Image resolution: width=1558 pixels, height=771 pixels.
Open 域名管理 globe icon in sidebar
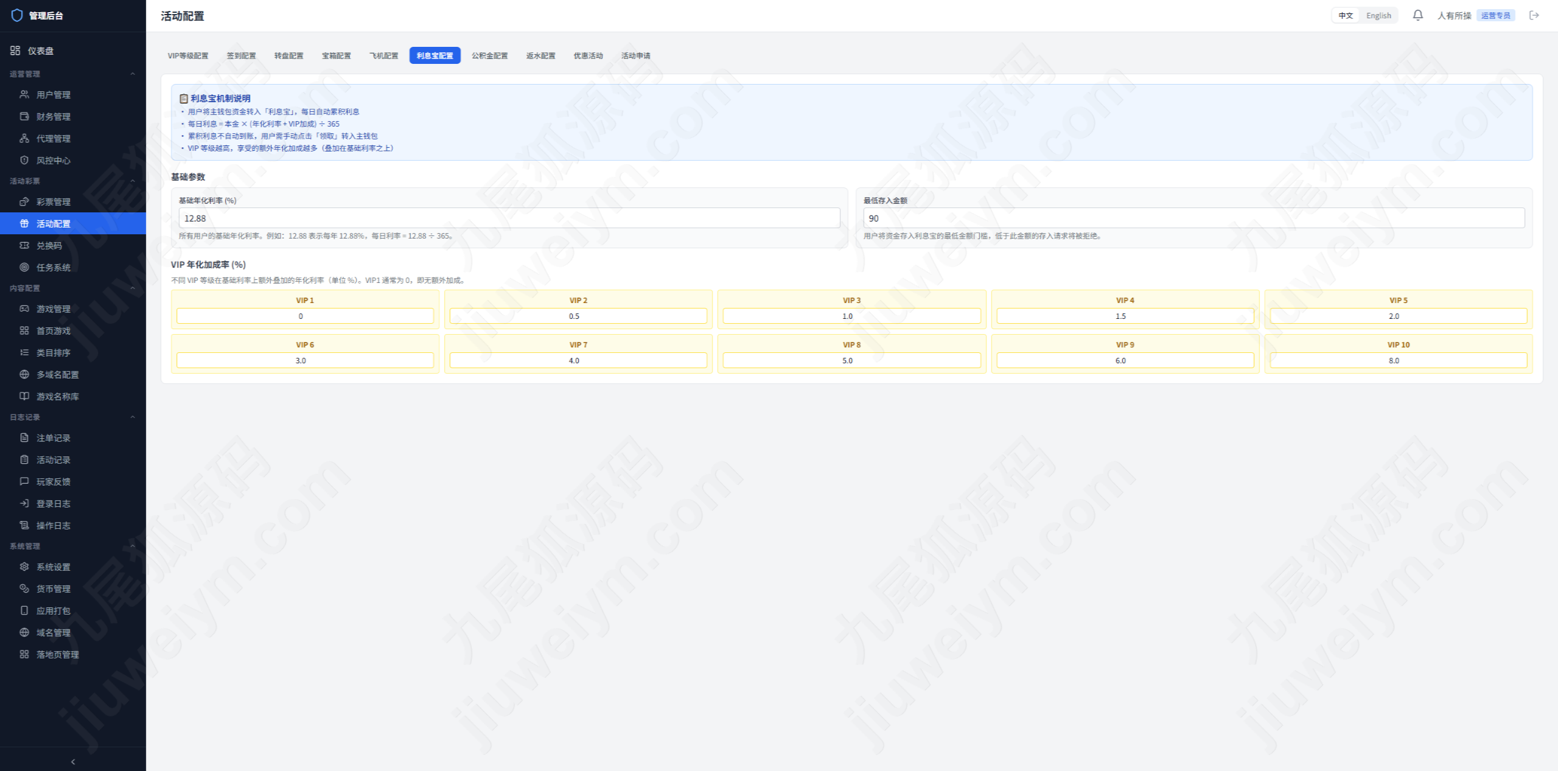pos(24,632)
